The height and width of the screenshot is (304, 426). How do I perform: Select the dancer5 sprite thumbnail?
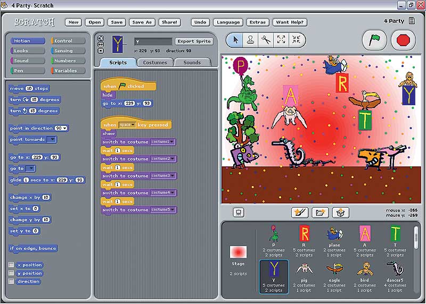coord(395,276)
